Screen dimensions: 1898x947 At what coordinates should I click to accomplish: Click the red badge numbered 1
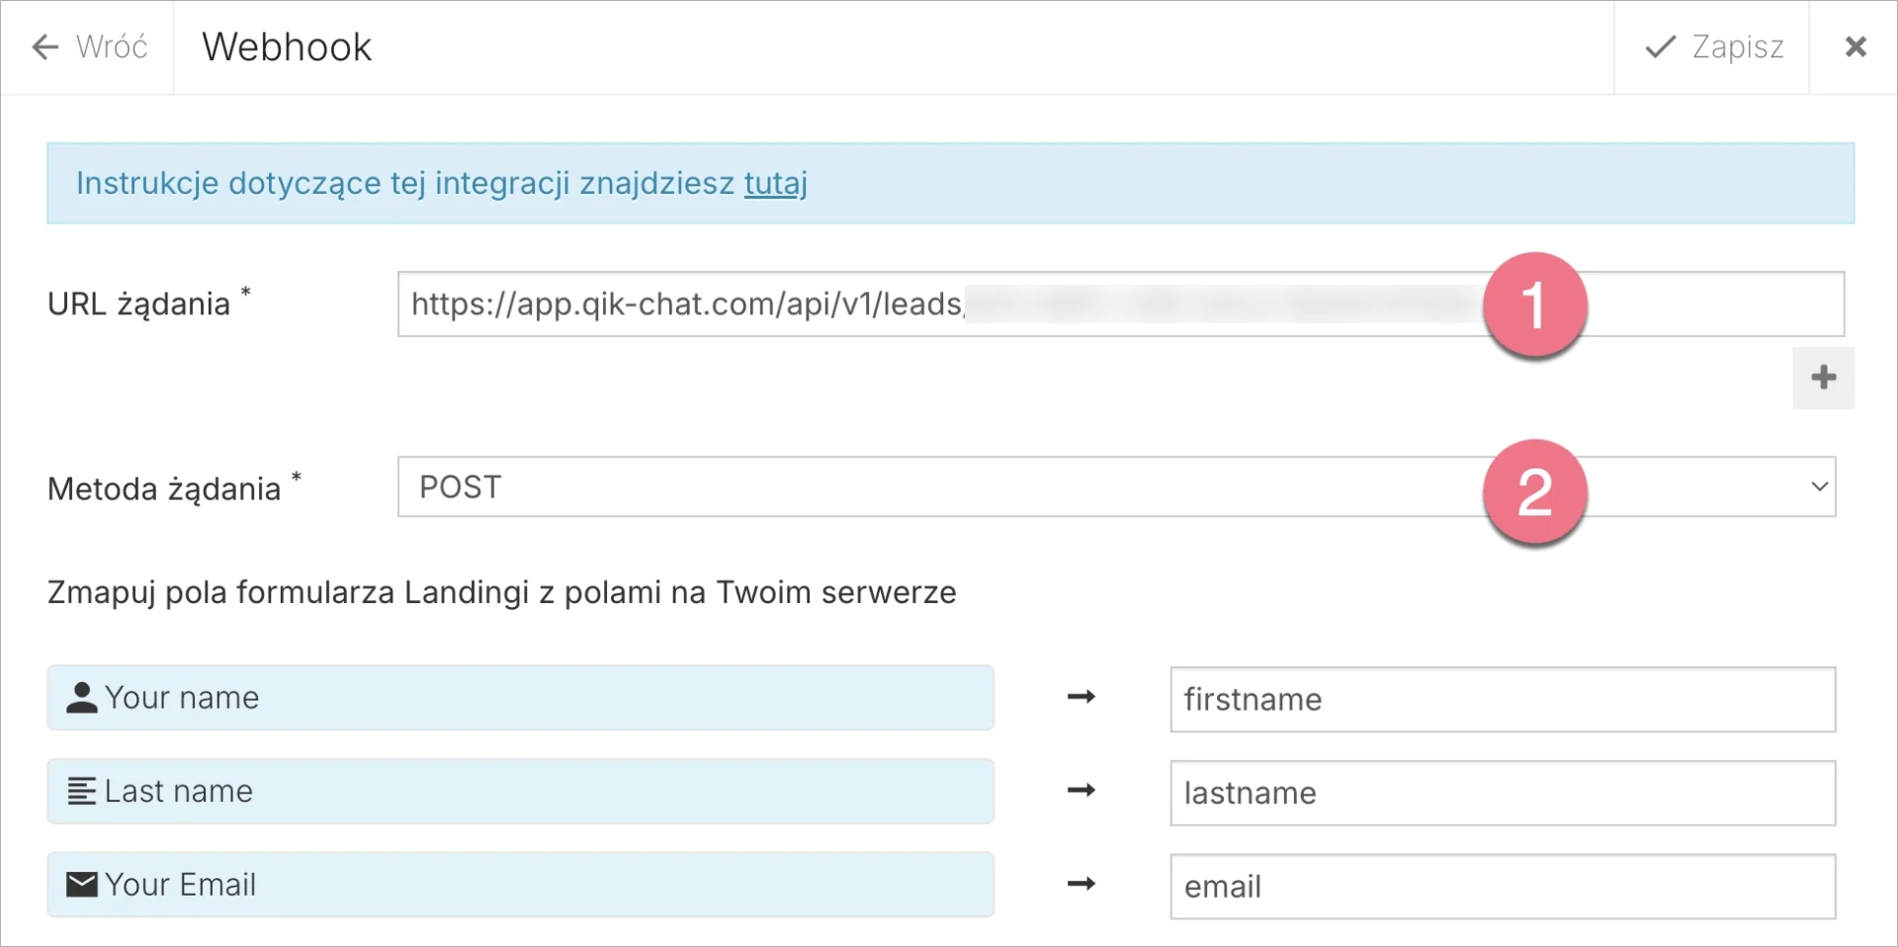point(1534,304)
